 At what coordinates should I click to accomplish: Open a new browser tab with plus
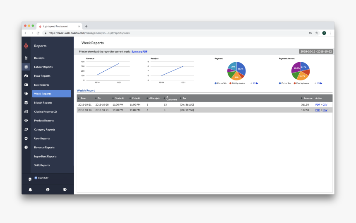[x=86, y=27]
